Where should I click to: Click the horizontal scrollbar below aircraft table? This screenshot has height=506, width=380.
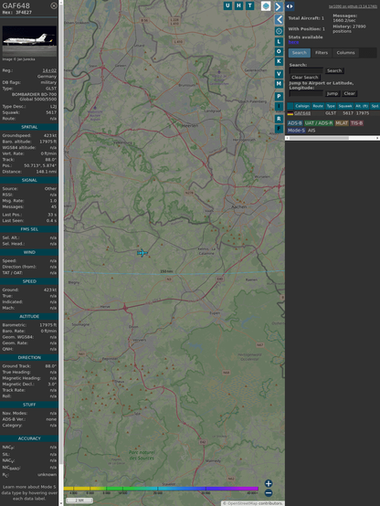point(332,138)
